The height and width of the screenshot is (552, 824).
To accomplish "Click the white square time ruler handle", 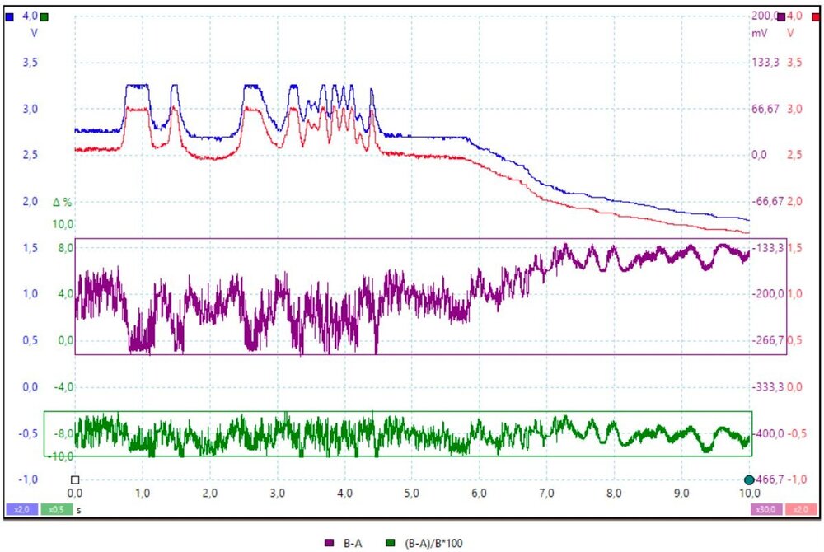I will tap(75, 479).
